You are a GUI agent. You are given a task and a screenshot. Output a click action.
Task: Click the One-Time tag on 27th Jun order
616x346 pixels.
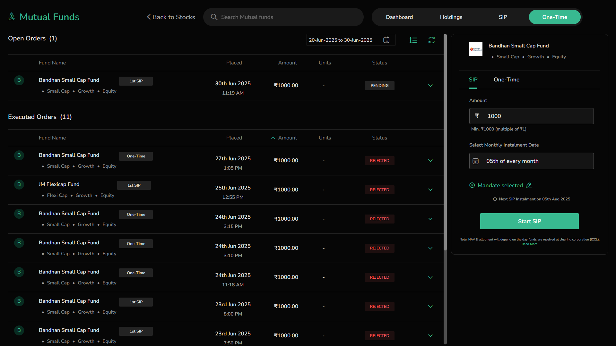(136, 156)
